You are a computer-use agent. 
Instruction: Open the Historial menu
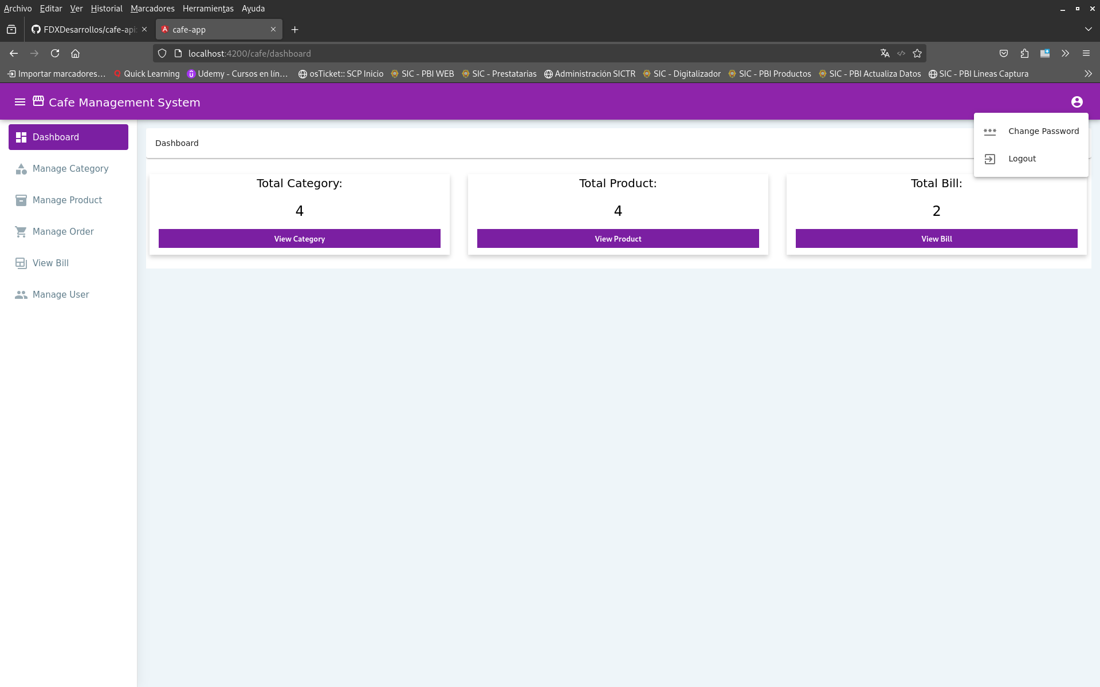point(107,9)
